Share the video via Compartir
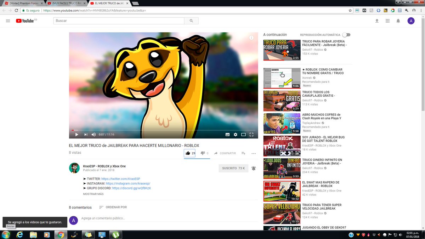Screen dimensions: 425x239 pyautogui.click(x=225, y=153)
